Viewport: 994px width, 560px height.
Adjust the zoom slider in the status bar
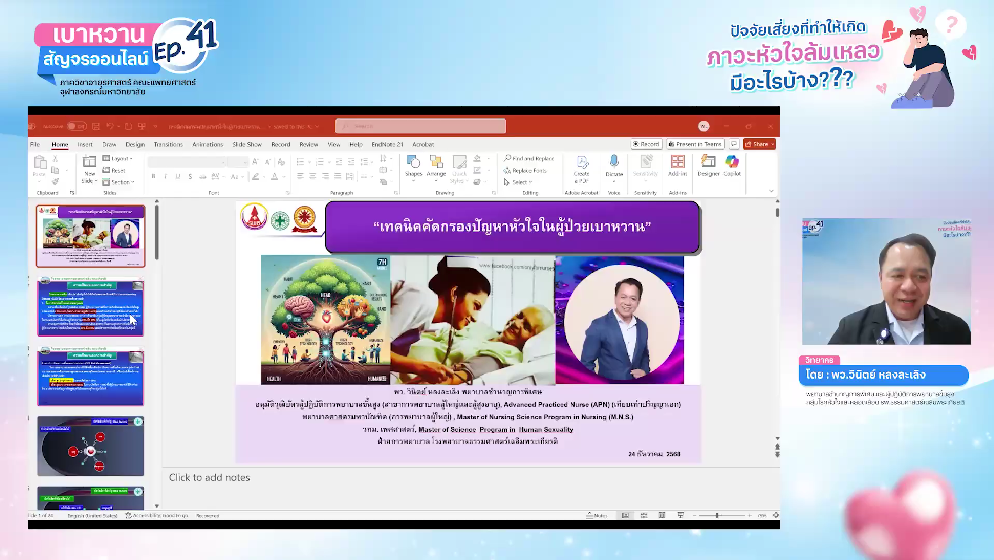tap(717, 515)
